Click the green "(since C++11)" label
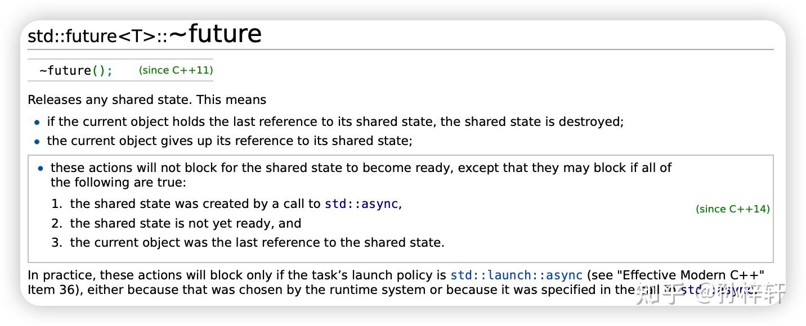The height and width of the screenshot is (326, 806). [x=176, y=70]
